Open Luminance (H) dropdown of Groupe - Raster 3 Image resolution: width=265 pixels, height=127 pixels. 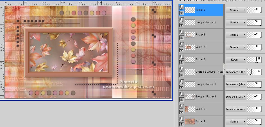pyautogui.click(x=236, y=84)
